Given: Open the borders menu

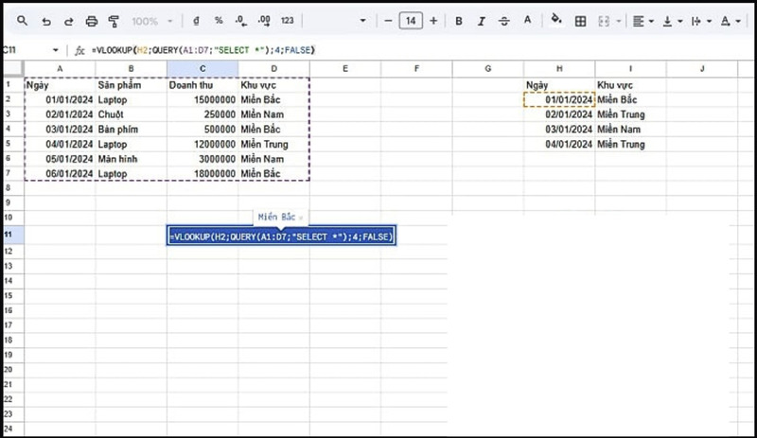Looking at the screenshot, I should (x=580, y=21).
